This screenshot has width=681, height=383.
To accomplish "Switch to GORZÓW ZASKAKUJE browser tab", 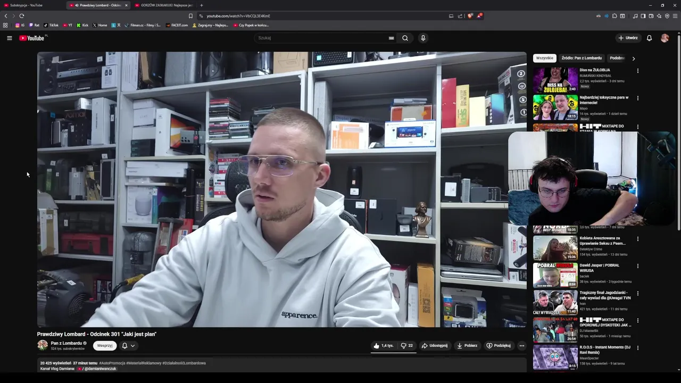I will [165, 5].
